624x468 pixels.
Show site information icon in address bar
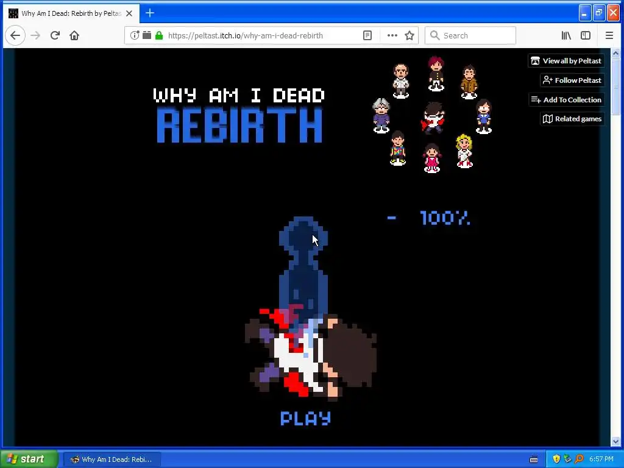[135, 35]
